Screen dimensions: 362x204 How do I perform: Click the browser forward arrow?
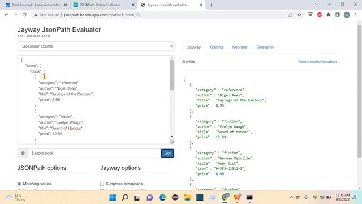click(x=15, y=15)
